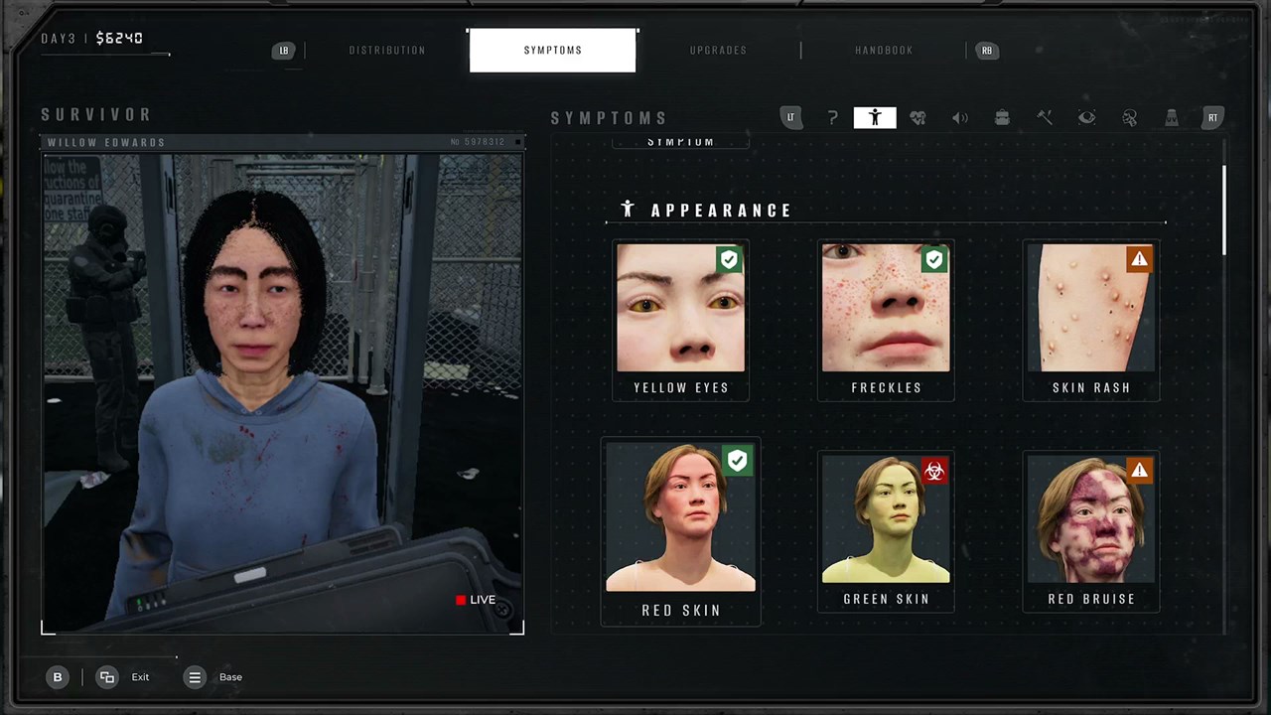Select the heartbeat vitals category icon
1271x715 pixels.
click(x=918, y=118)
